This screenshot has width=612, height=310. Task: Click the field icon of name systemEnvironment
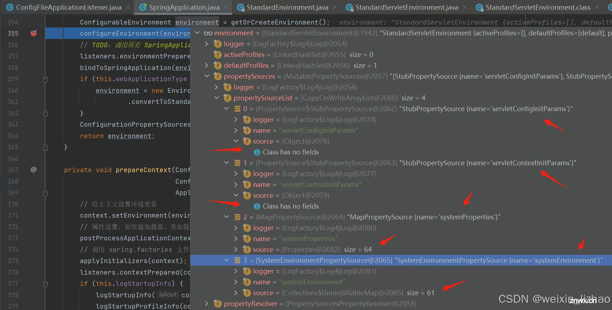coord(247,282)
